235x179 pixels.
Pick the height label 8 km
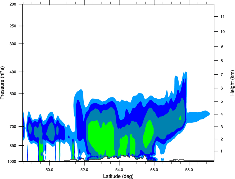[222, 61]
